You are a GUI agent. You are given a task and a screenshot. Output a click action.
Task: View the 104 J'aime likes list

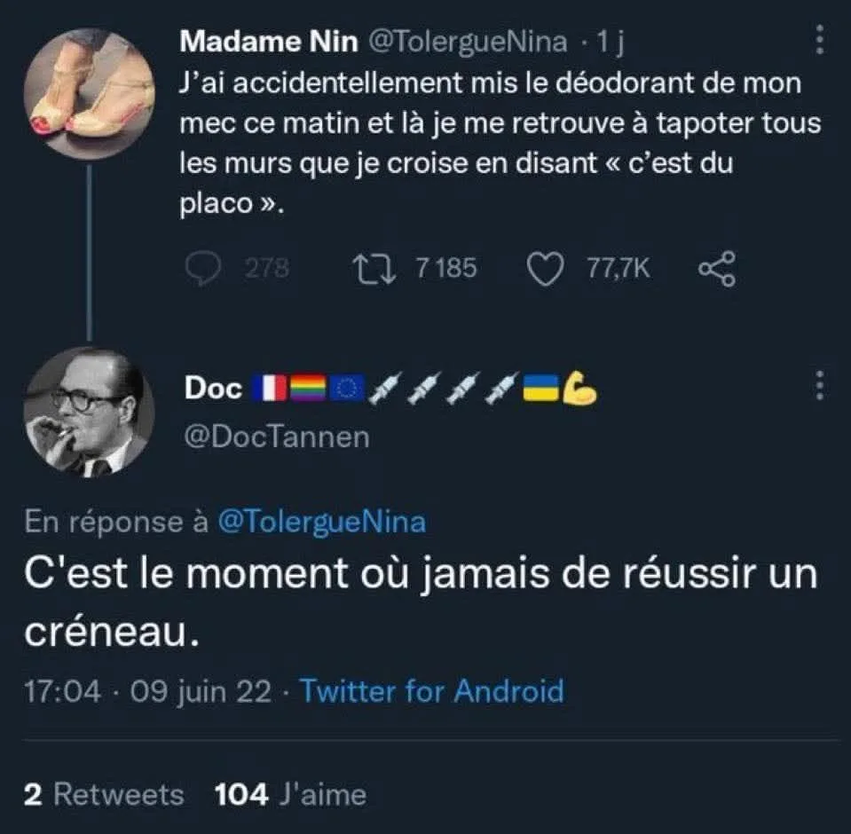pyautogui.click(x=290, y=795)
